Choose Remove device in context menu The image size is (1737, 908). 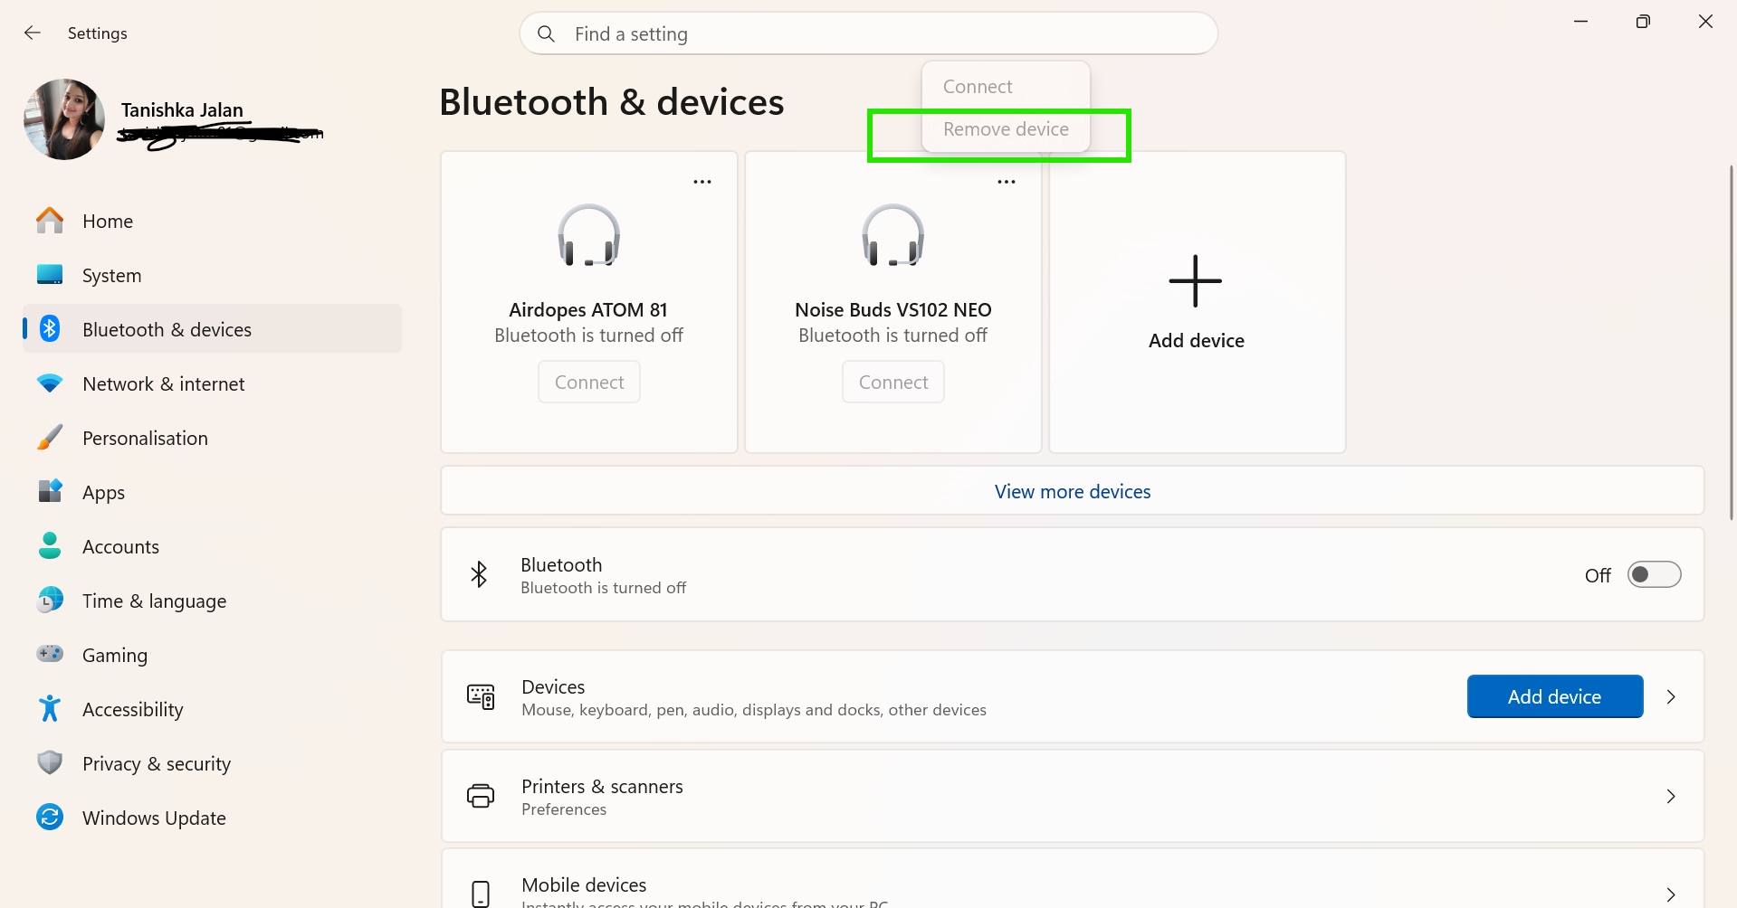[1006, 129]
